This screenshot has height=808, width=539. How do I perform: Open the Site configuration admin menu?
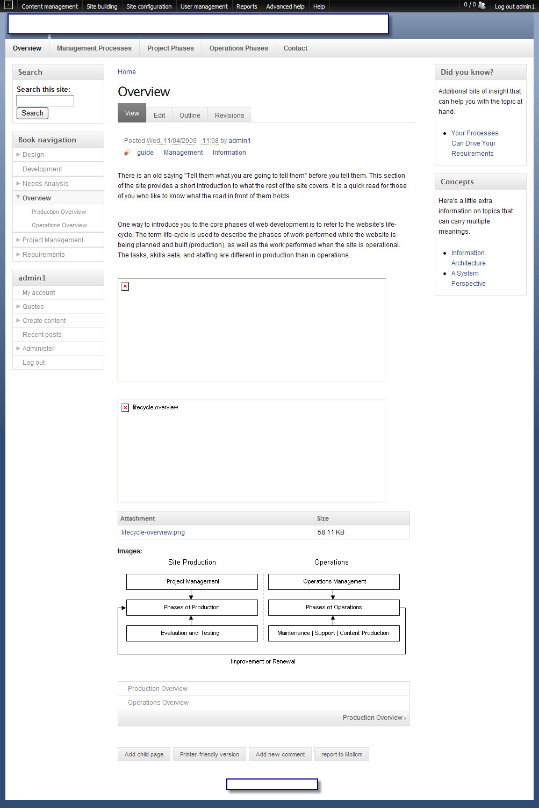click(149, 6)
